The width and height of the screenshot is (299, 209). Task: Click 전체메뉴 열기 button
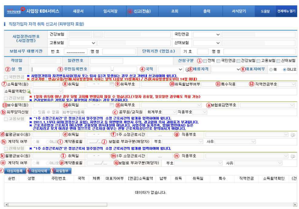(286, 11)
